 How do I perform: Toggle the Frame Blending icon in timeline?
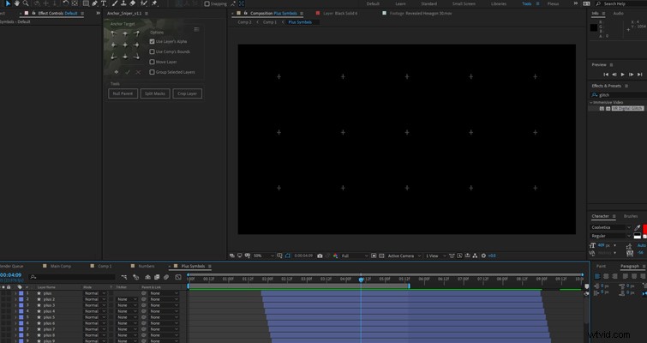click(x=157, y=277)
